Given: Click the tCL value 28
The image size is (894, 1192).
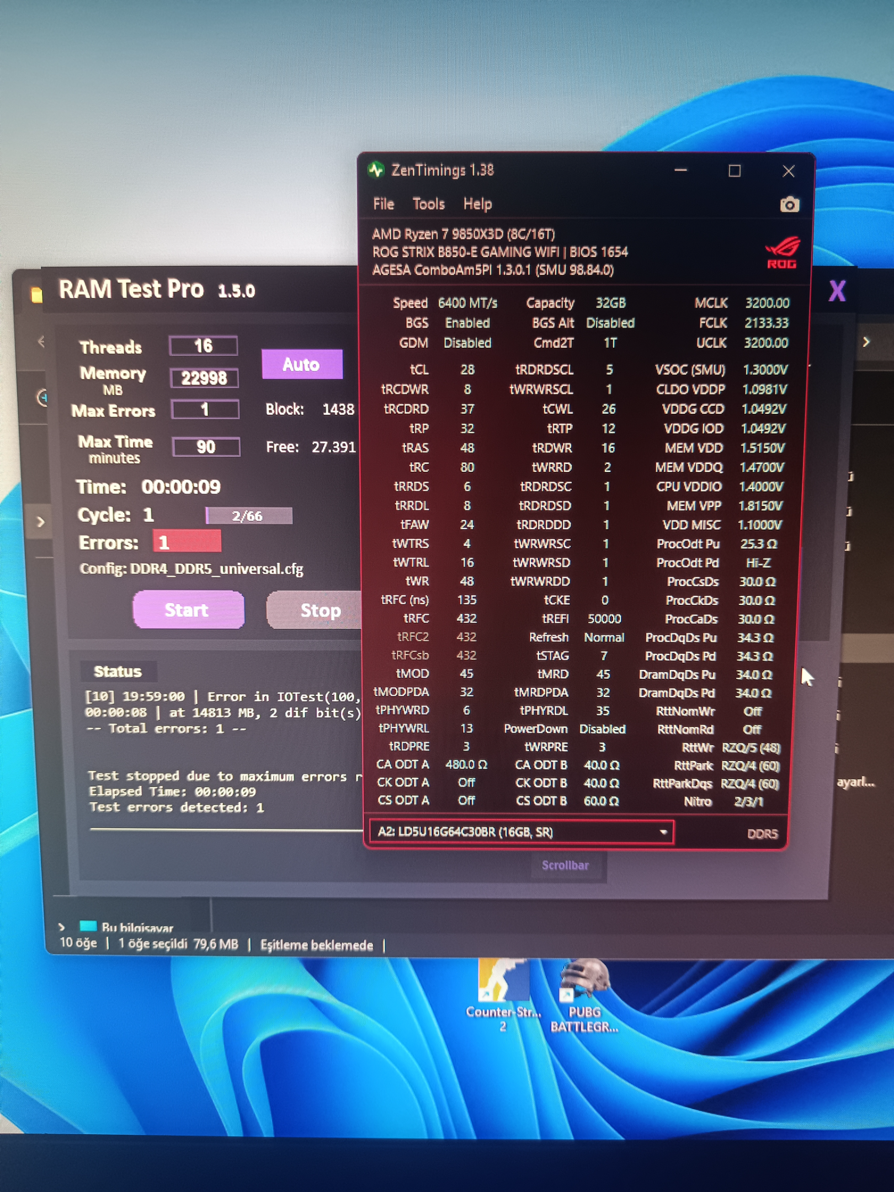Looking at the screenshot, I should point(467,369).
